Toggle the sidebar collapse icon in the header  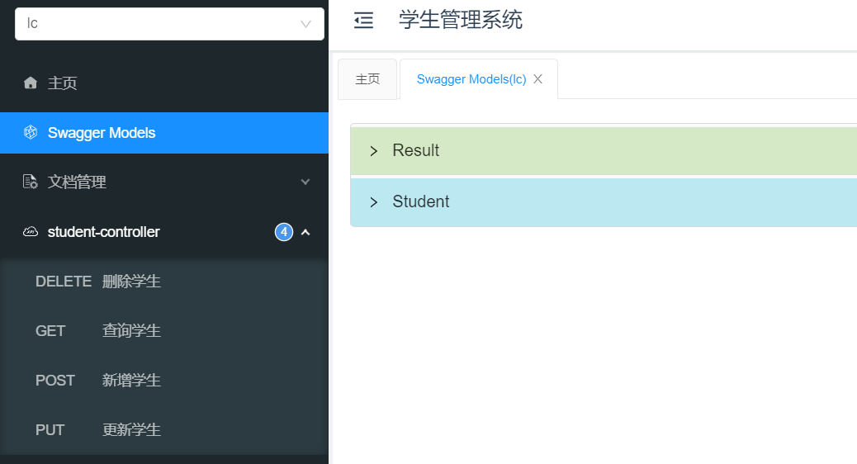[x=363, y=20]
